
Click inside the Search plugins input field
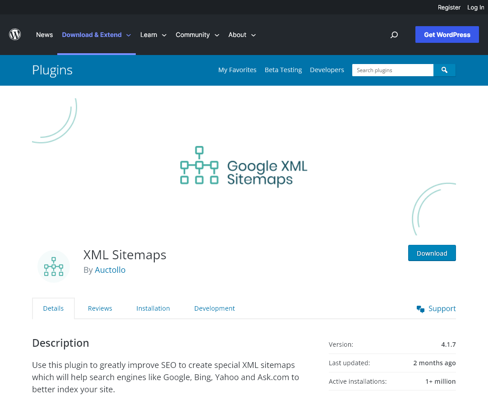(x=392, y=70)
